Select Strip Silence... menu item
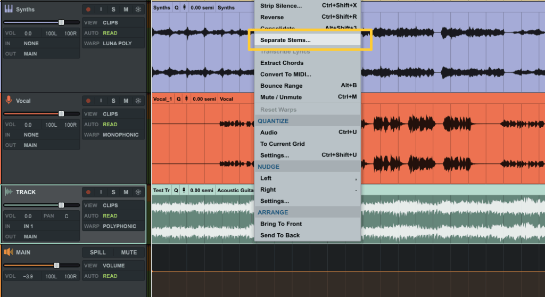 click(x=307, y=6)
